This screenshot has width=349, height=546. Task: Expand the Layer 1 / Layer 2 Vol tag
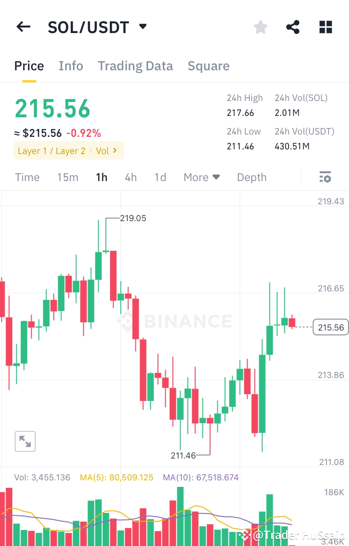point(69,150)
